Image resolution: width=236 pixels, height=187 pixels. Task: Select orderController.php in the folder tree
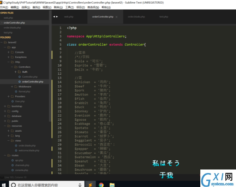tap(33, 82)
